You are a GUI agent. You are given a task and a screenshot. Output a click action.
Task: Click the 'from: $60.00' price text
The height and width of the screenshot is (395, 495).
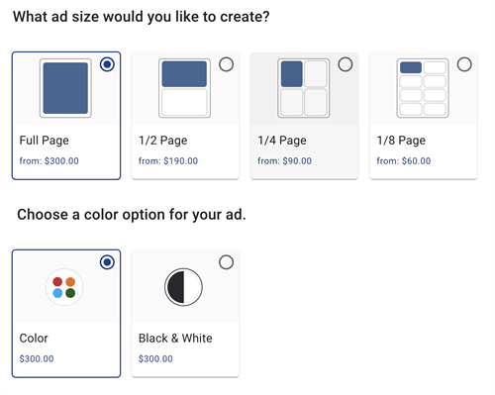pyautogui.click(x=404, y=161)
